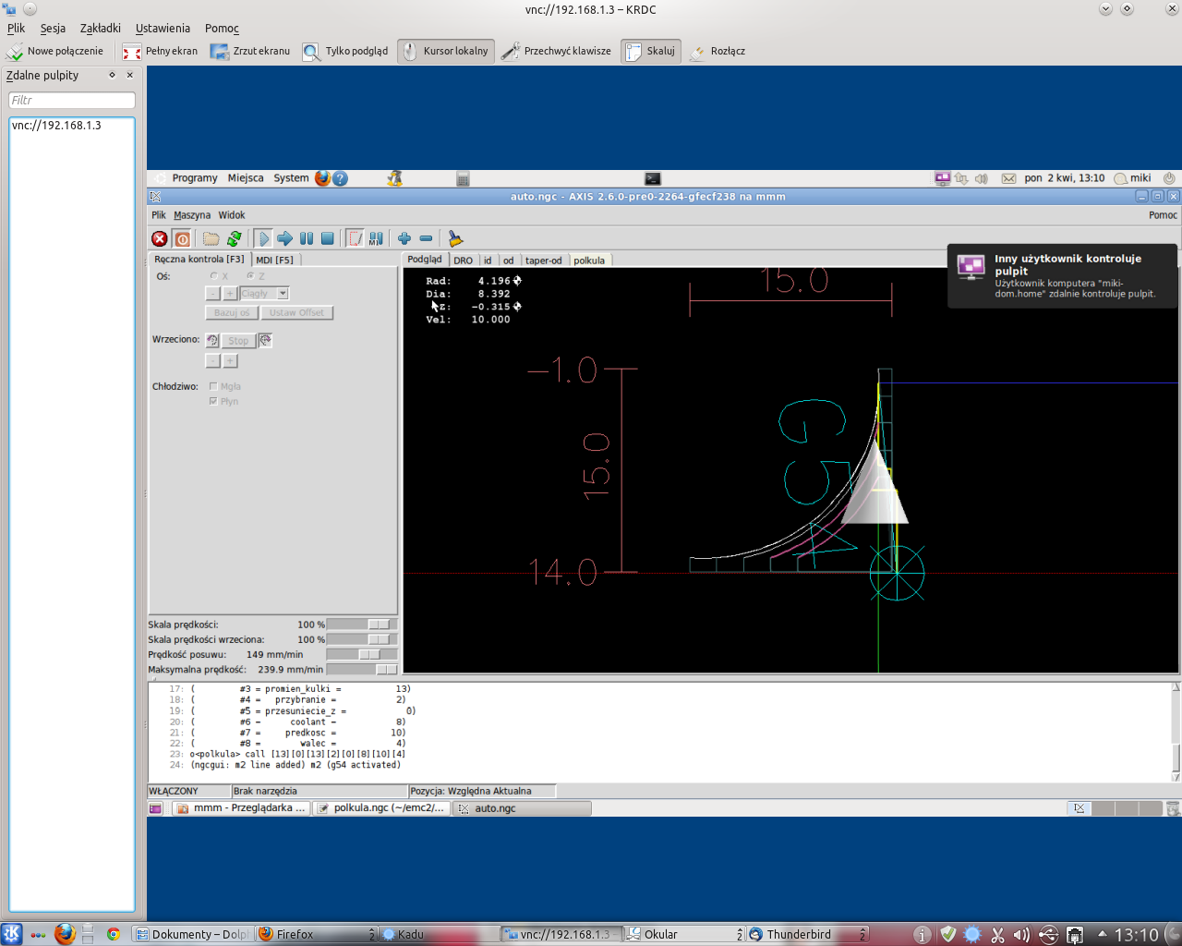Open the Ustawienia menu in KRDC
The image size is (1182, 946).
(163, 29)
